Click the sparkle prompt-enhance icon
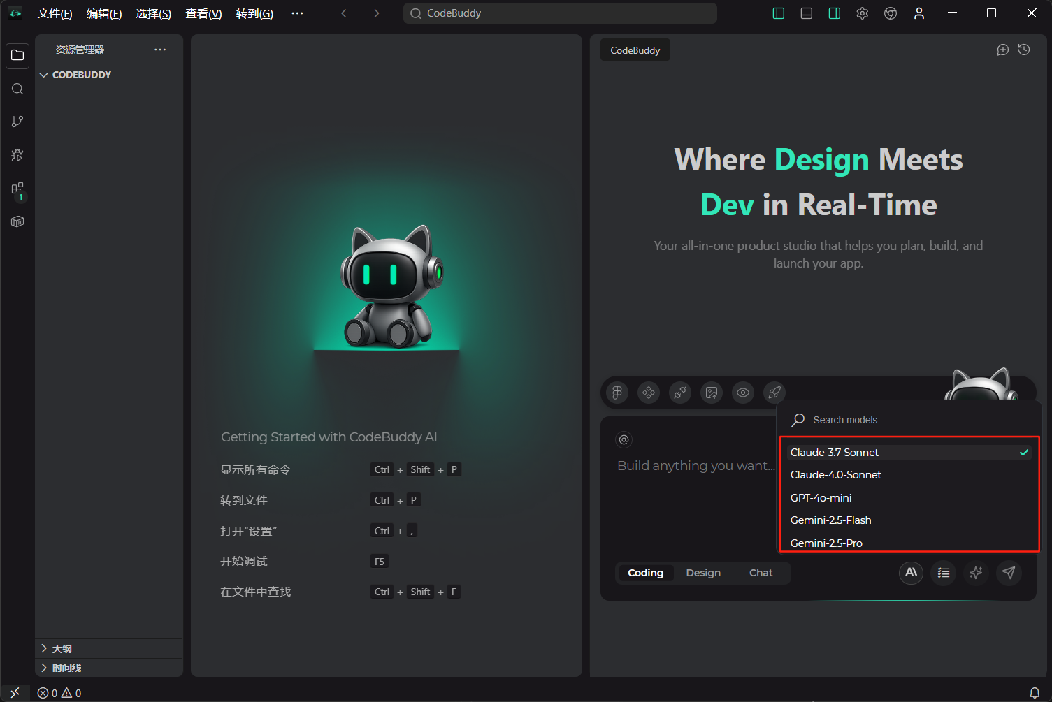The image size is (1052, 702). point(976,573)
